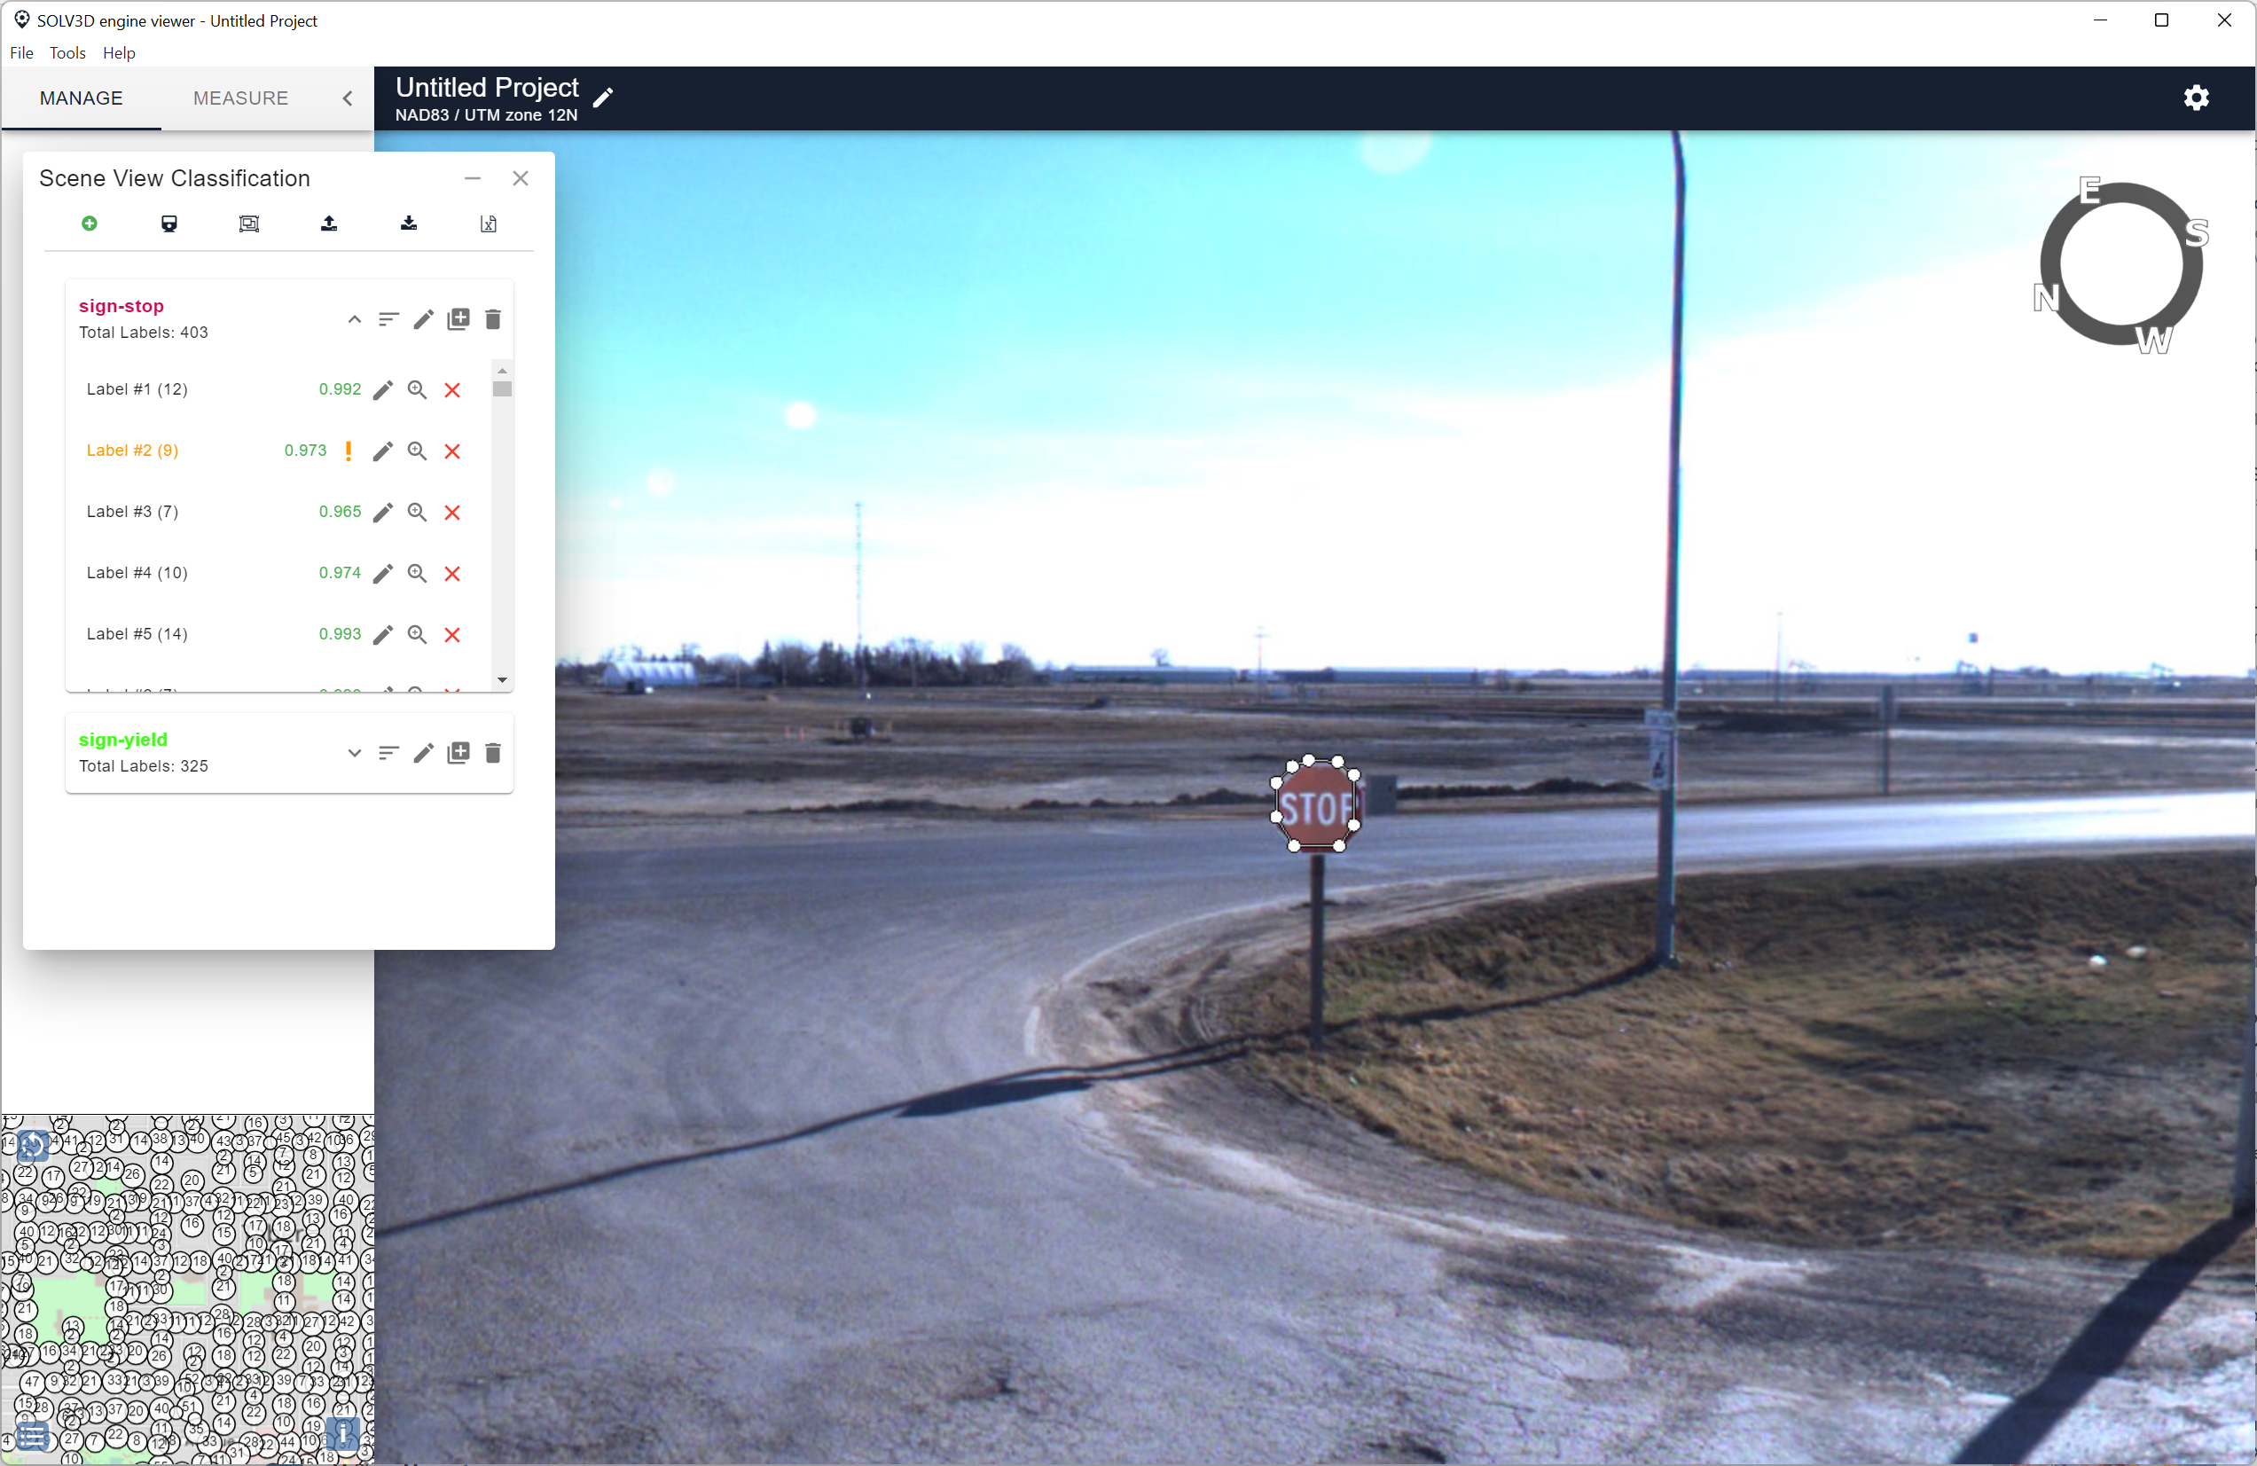Click minimap cluster marker 52
The width and height of the screenshot is (2257, 1466).
[x=192, y=1381]
